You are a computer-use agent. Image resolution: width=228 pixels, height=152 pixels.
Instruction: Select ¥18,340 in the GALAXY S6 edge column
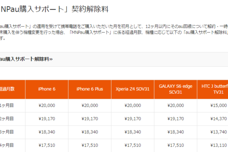176,132
